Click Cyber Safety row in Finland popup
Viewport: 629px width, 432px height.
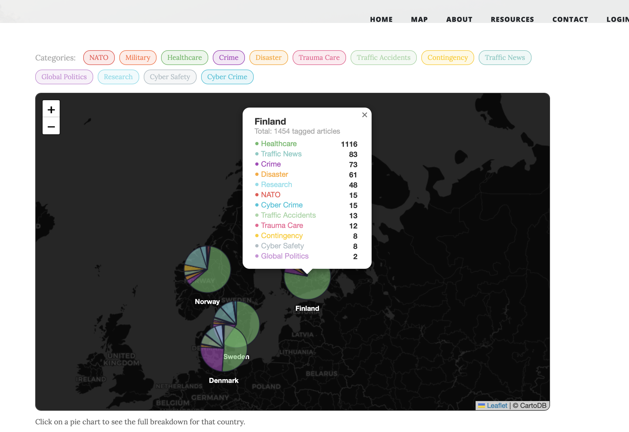[306, 246]
